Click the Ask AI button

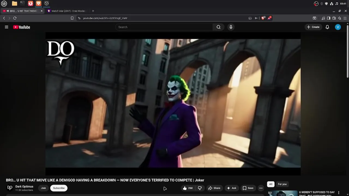point(231,188)
